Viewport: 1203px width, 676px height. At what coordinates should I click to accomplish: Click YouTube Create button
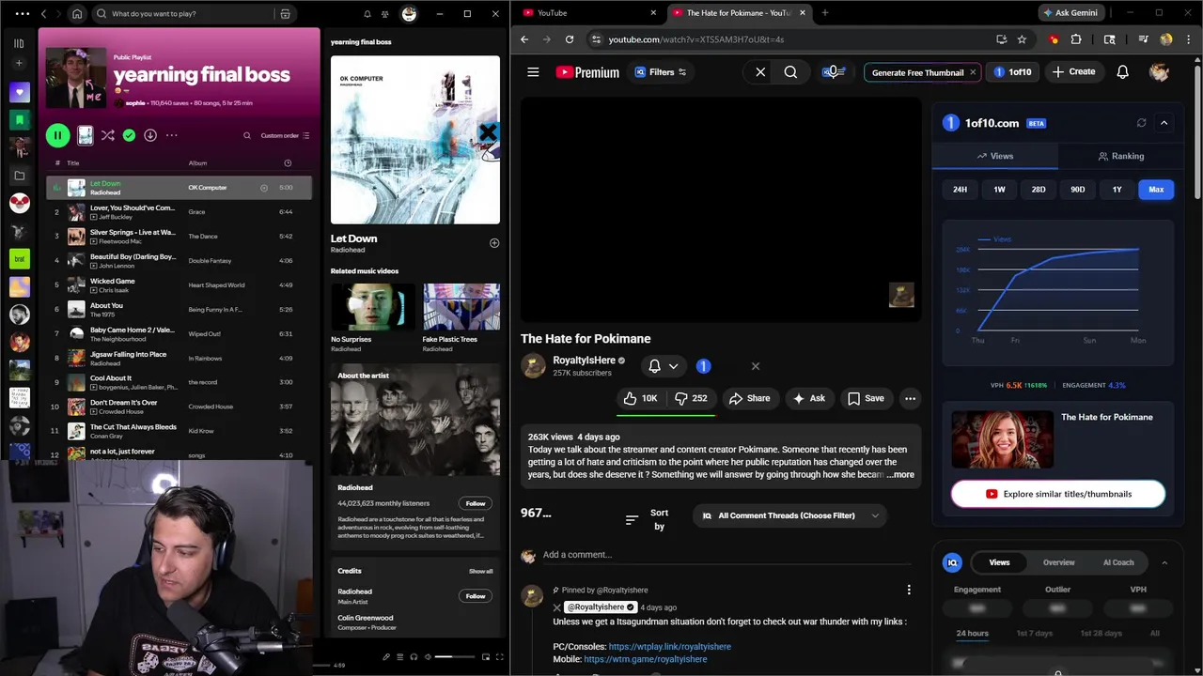[1073, 72]
